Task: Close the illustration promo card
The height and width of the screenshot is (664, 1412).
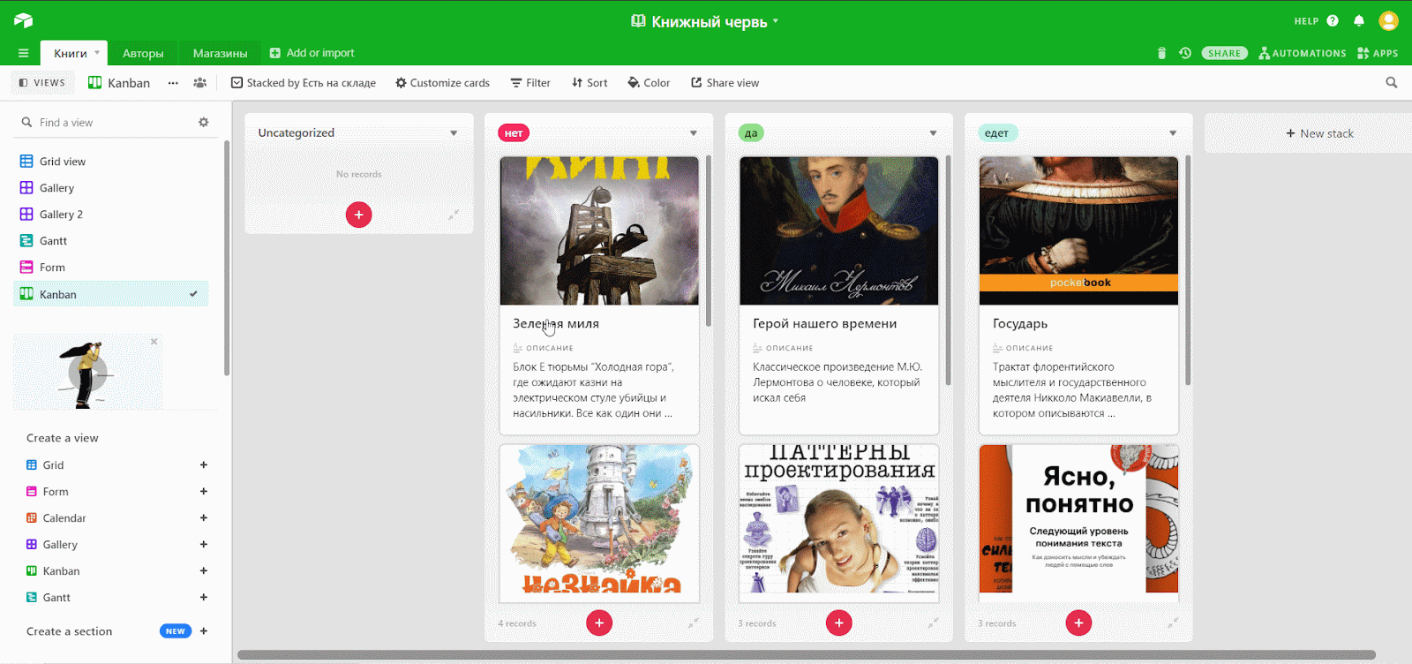Action: point(154,342)
